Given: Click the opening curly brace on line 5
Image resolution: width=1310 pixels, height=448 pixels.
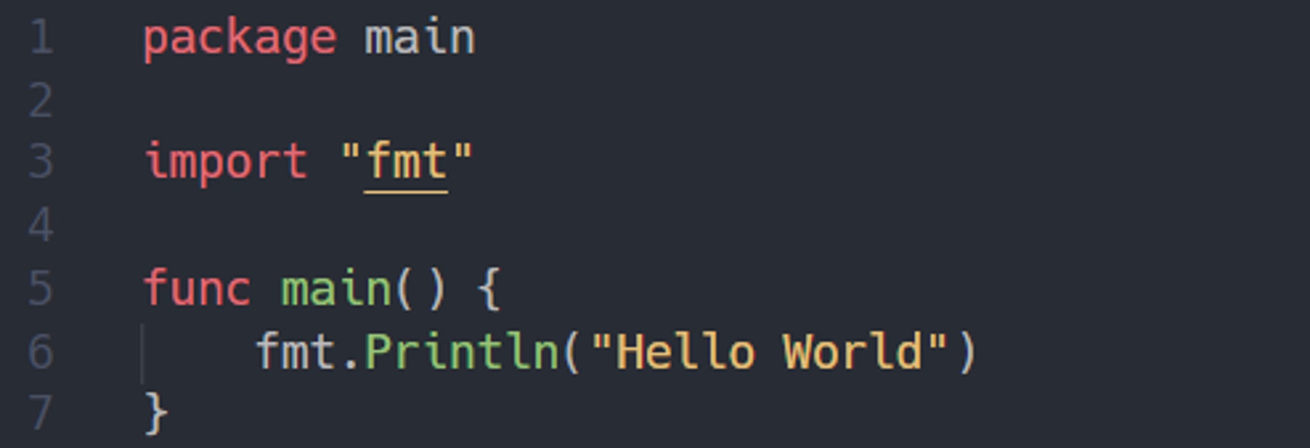Looking at the screenshot, I should pyautogui.click(x=490, y=288).
